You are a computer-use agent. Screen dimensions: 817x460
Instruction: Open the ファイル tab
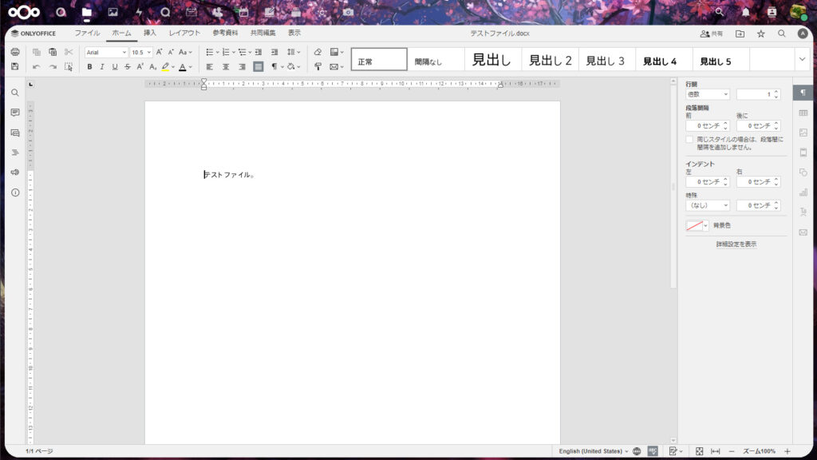coord(87,33)
